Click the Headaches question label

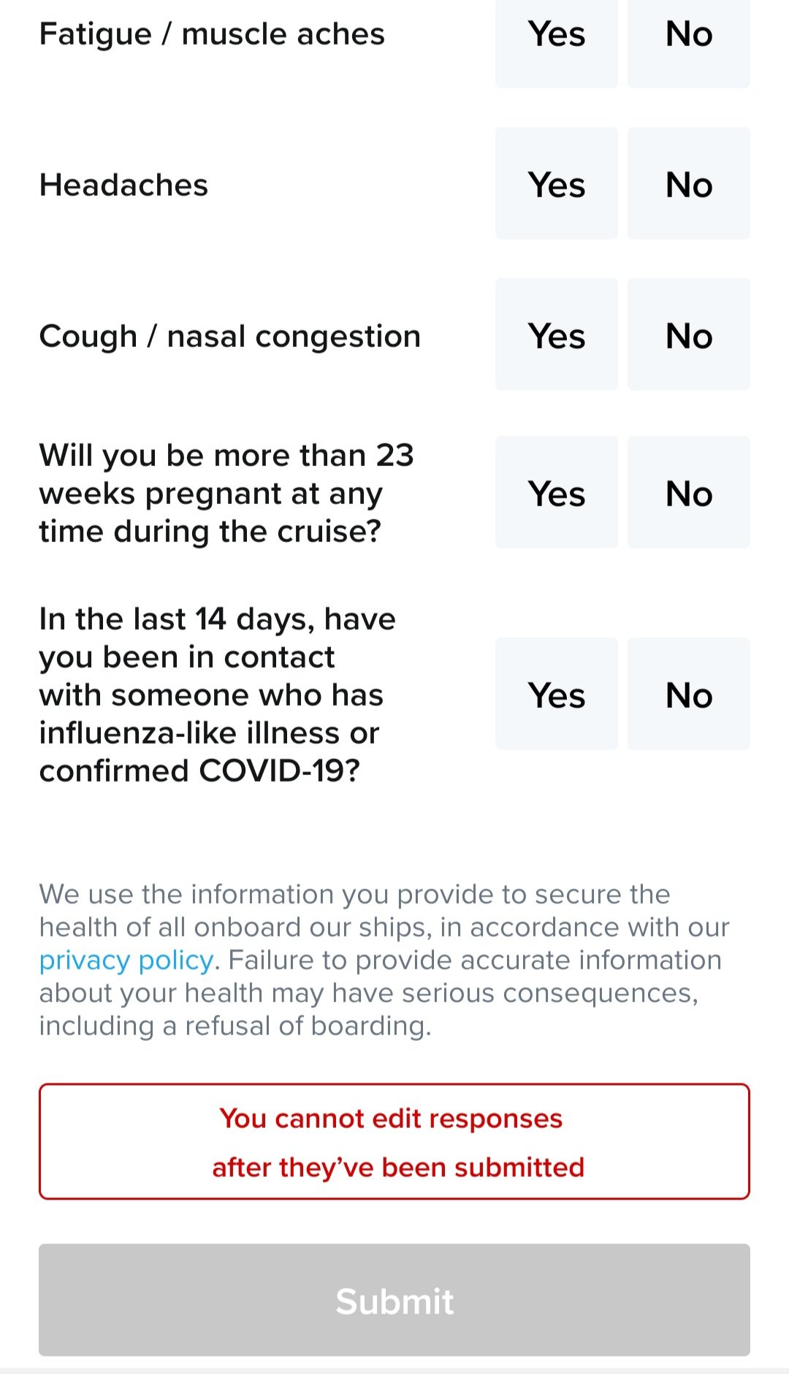tap(123, 185)
